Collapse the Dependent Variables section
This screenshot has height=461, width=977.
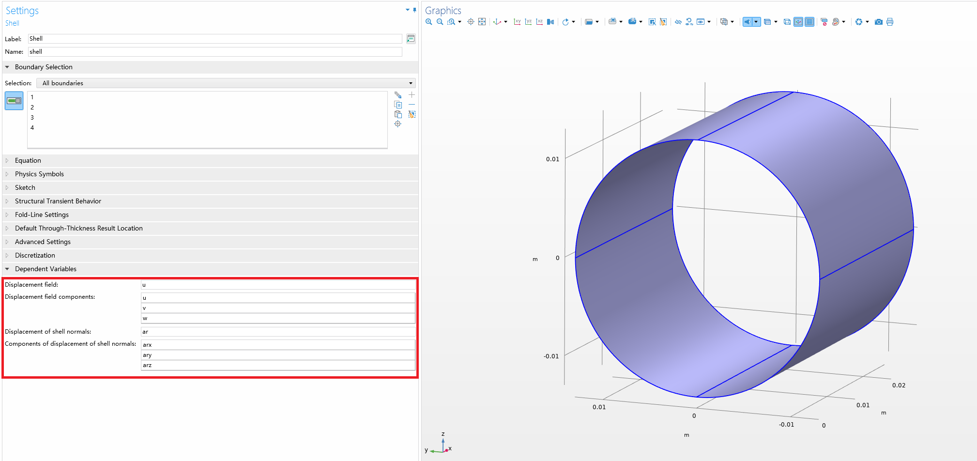[x=46, y=269]
